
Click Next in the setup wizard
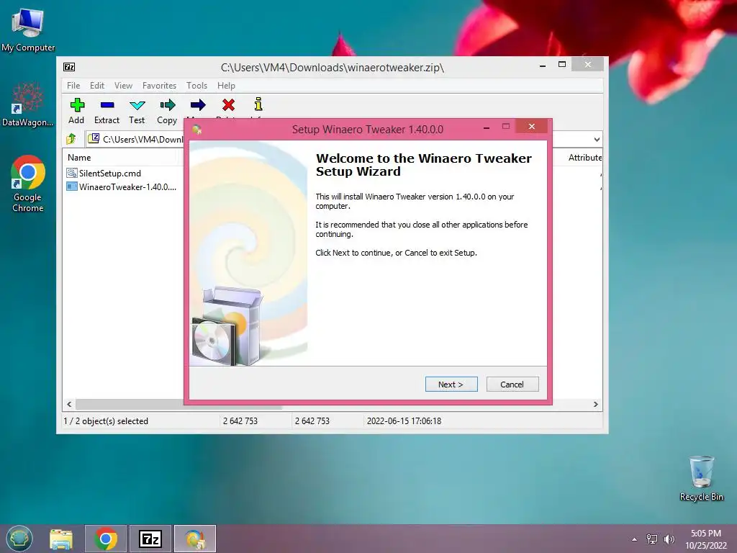click(451, 385)
